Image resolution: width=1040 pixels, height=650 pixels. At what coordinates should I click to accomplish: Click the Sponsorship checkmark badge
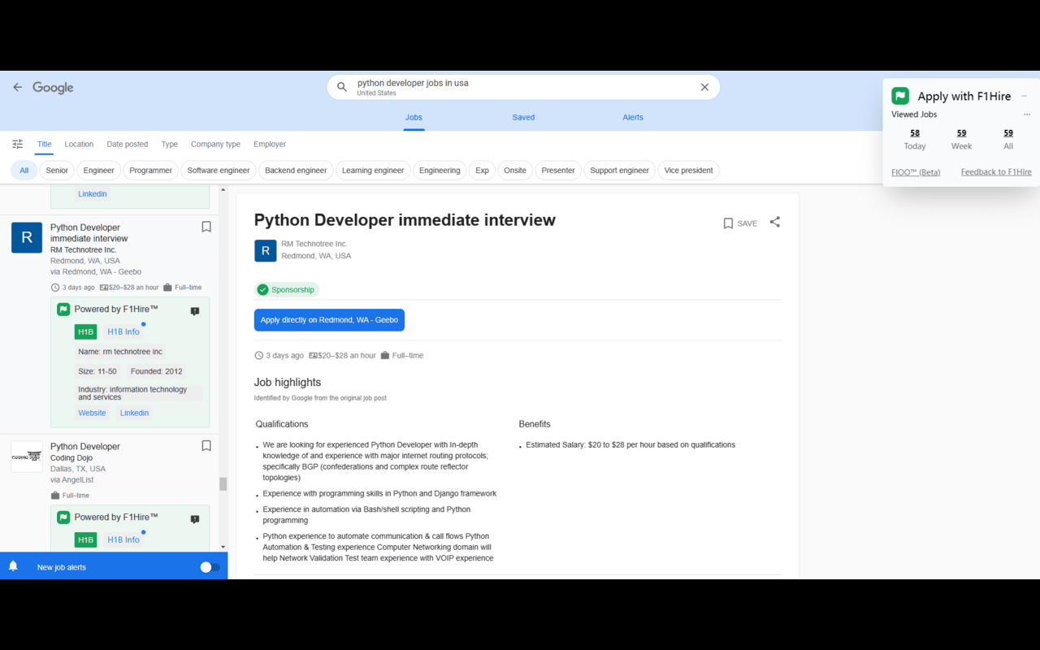point(287,289)
